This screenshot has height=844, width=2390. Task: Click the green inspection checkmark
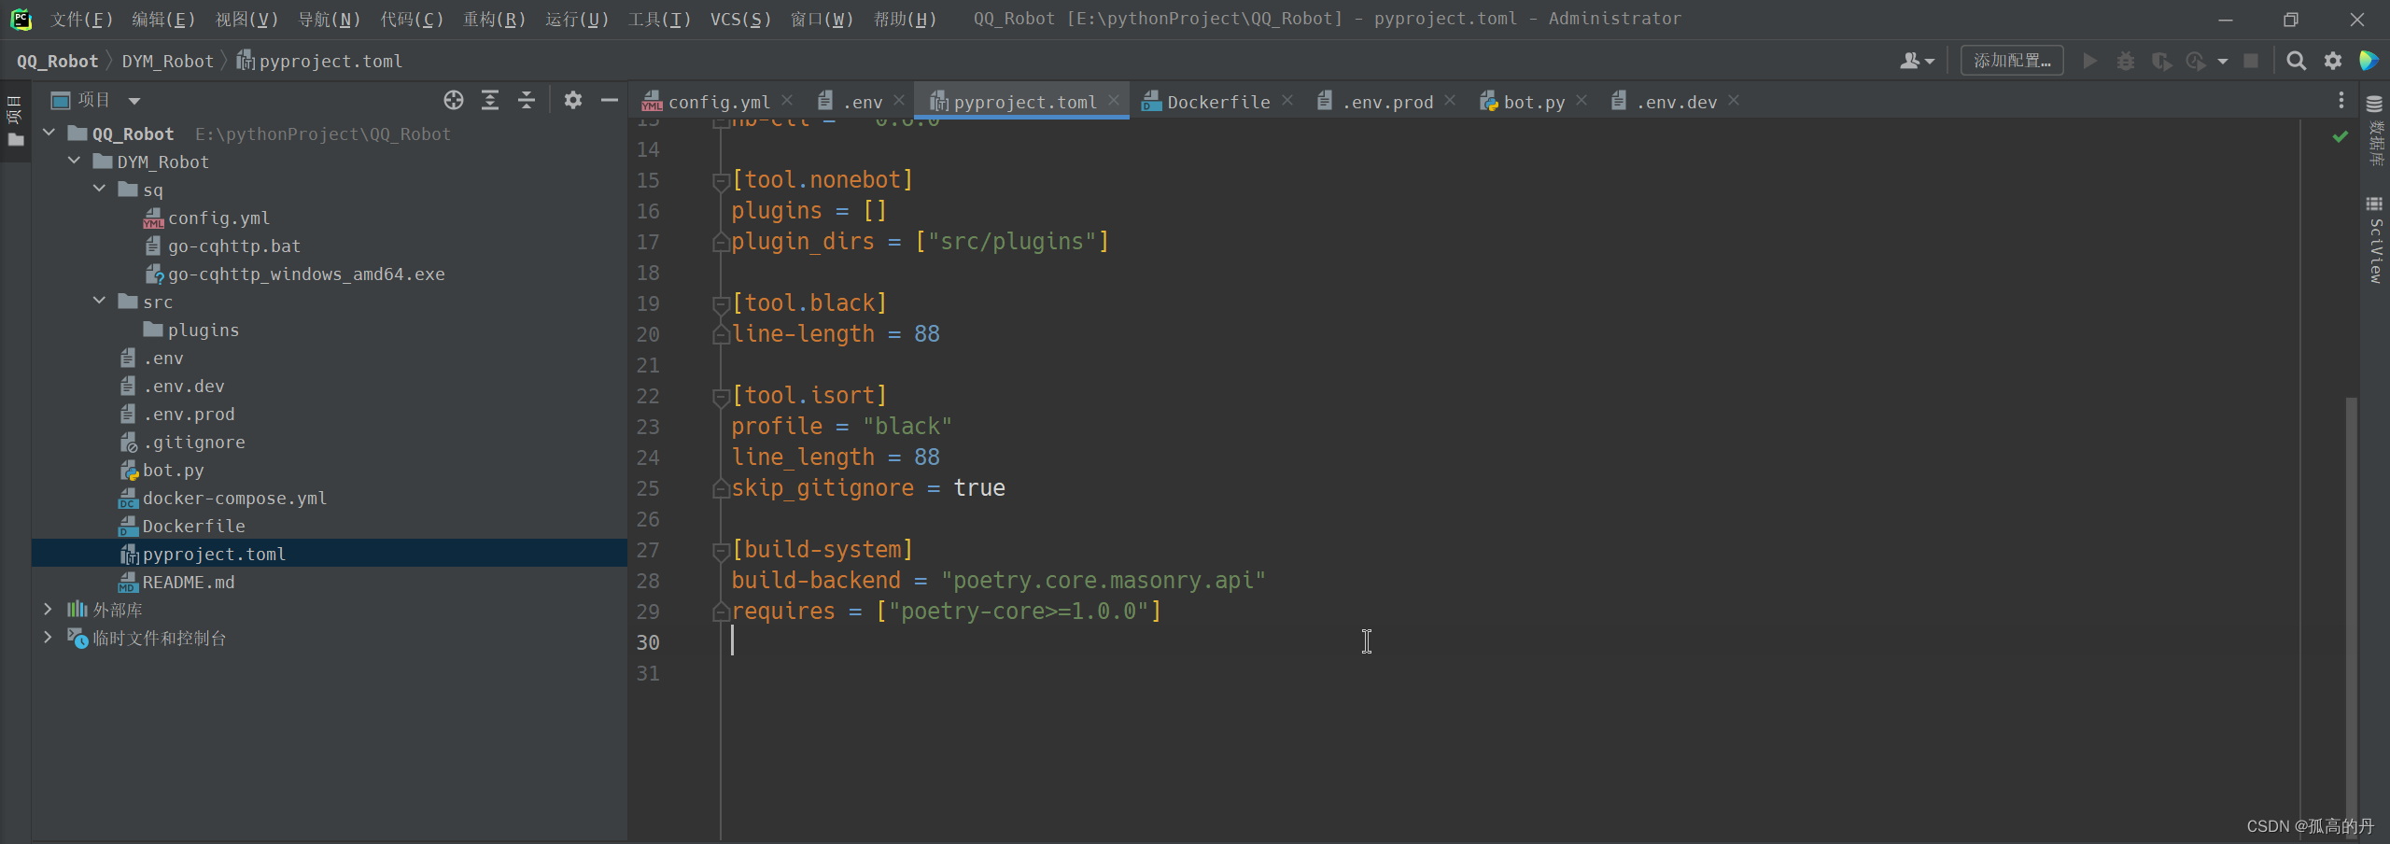click(x=2341, y=136)
